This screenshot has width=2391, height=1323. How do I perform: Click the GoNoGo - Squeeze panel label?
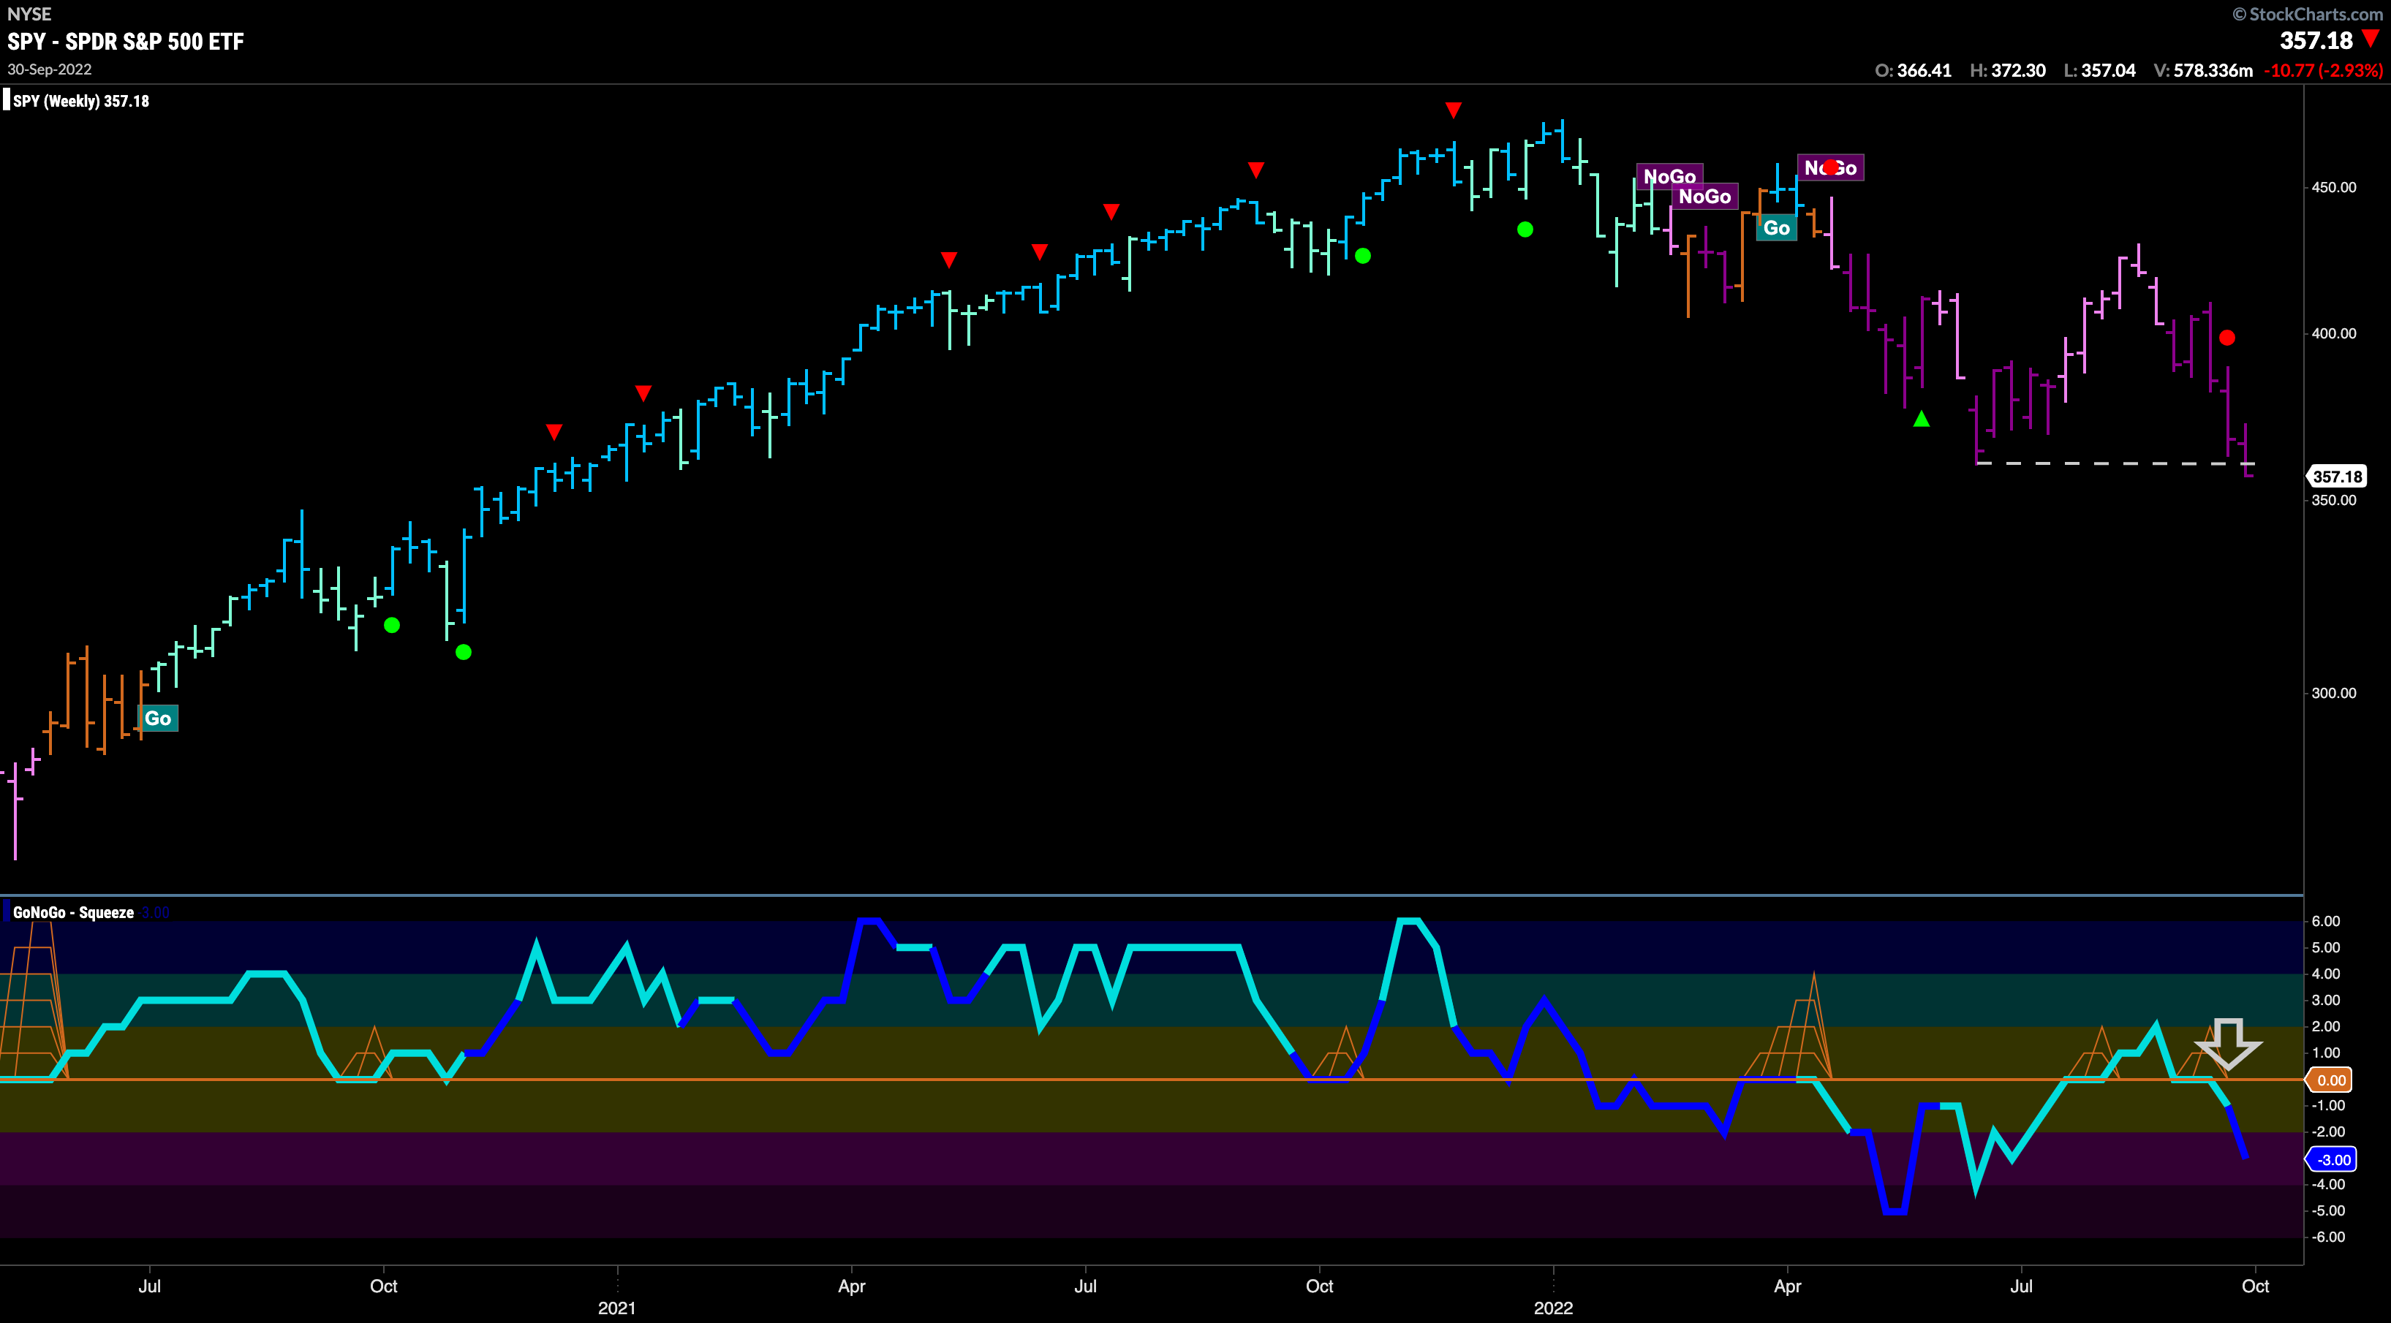click(73, 913)
